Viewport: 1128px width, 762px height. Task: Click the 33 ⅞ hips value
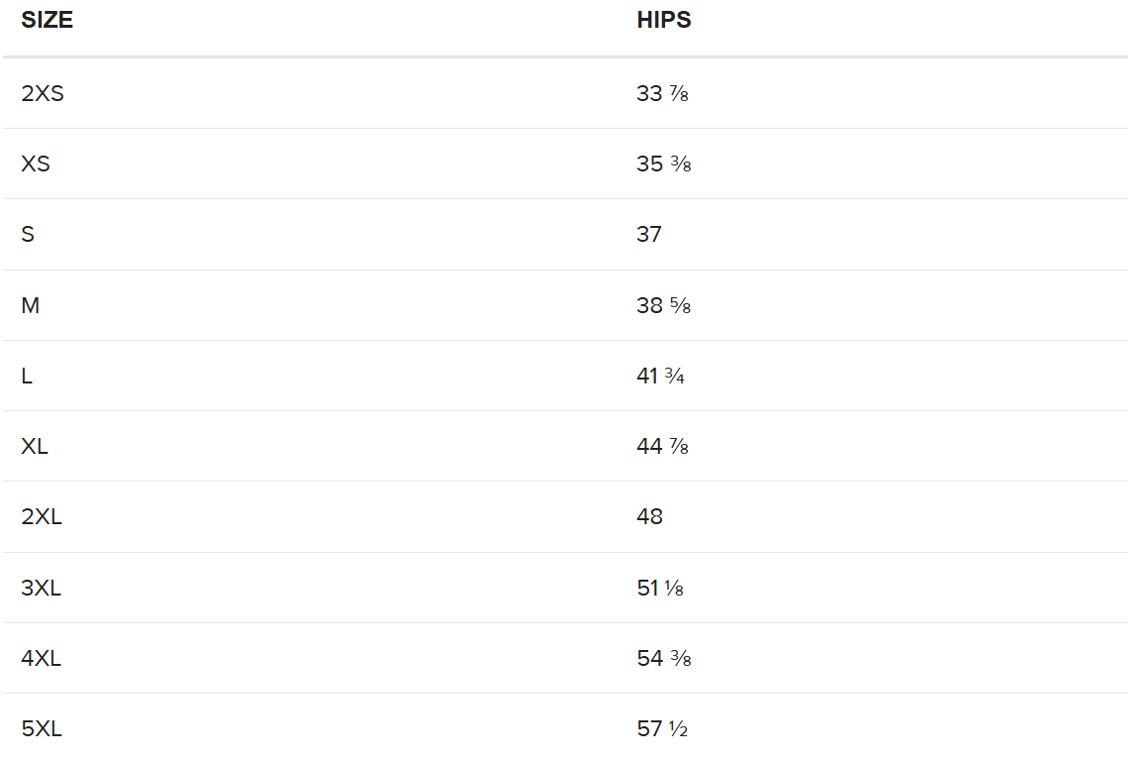pos(662,93)
